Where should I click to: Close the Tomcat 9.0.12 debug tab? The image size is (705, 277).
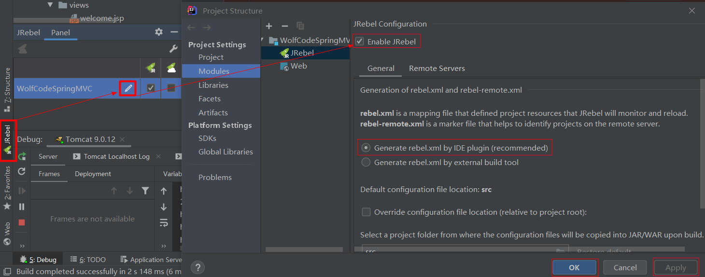(122, 139)
